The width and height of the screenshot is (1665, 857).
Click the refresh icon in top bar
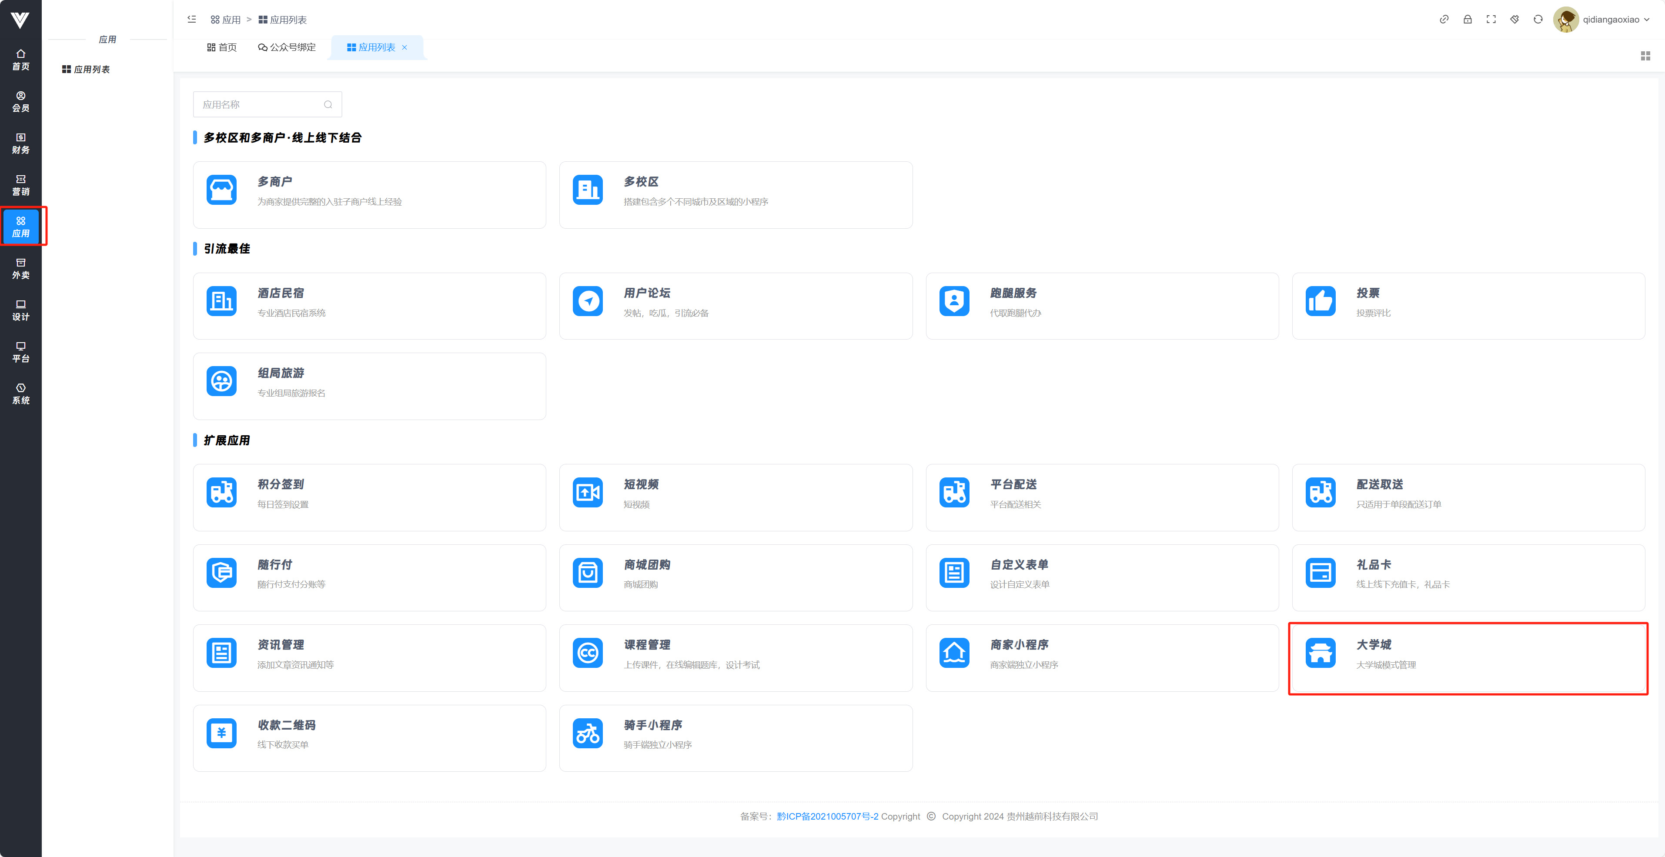[1538, 20]
